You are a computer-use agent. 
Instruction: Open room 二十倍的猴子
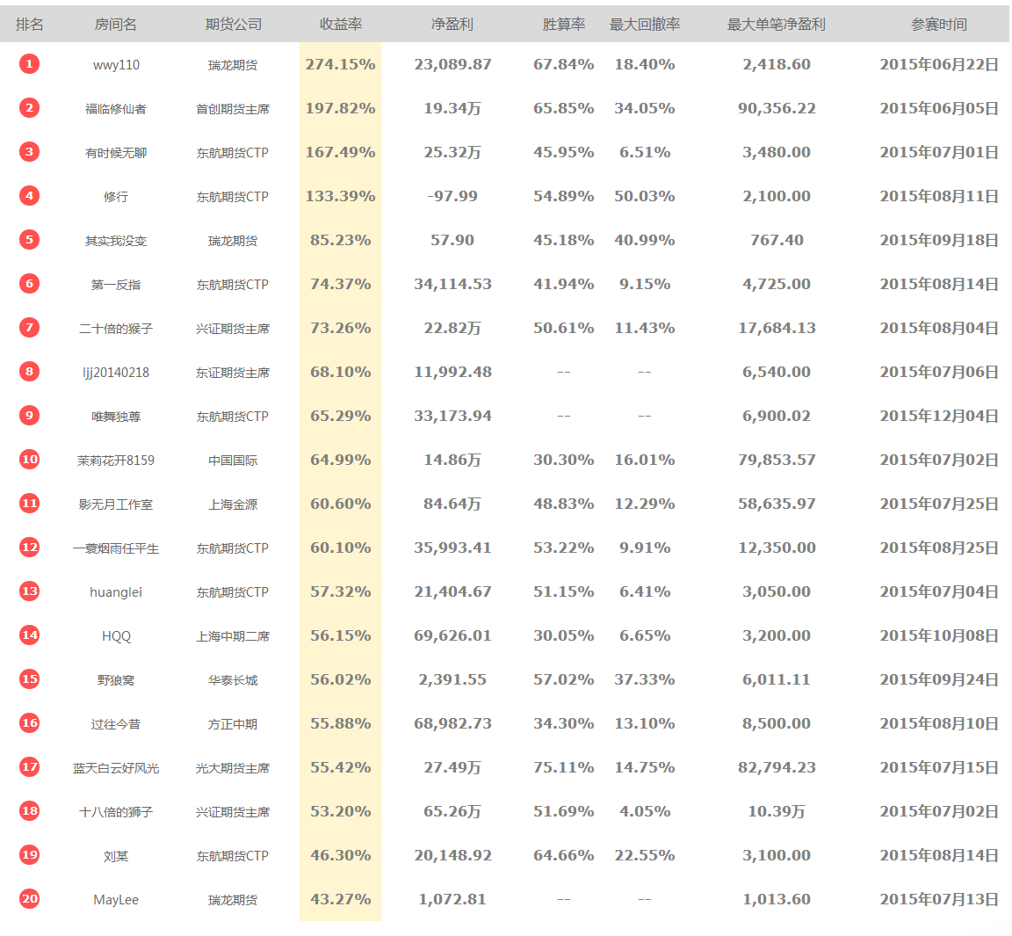tap(116, 329)
